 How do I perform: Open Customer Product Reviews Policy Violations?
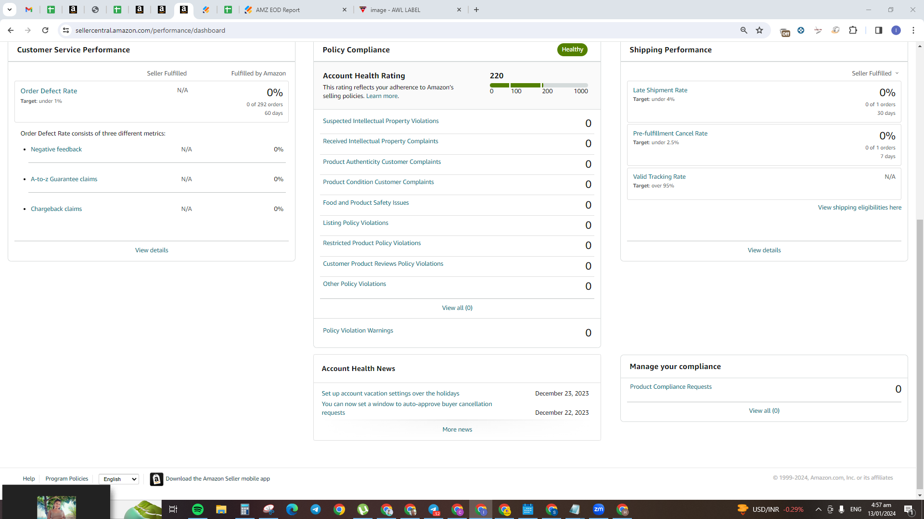(x=383, y=264)
